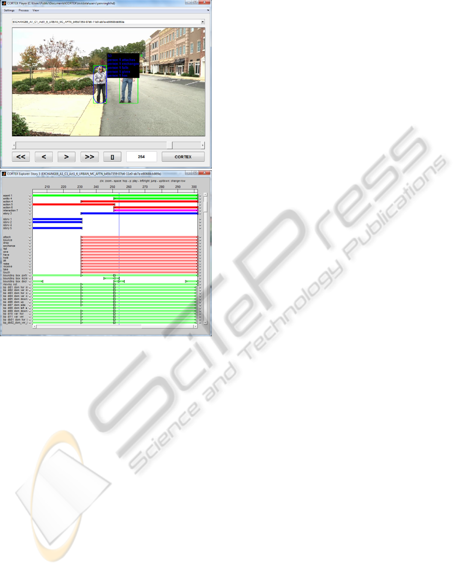The width and height of the screenshot is (455, 569).
Task: Click the CORTEX button
Action: click(183, 157)
